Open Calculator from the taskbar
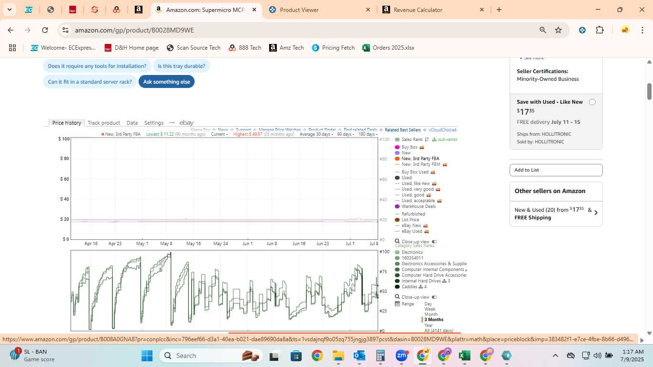The height and width of the screenshot is (367, 653). point(381,356)
